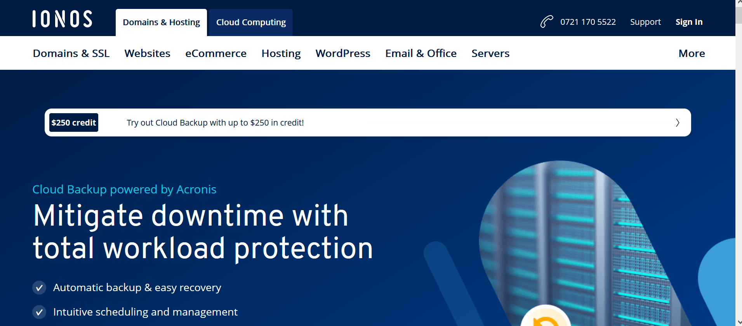The image size is (742, 326).
Task: Open the eCommerce menu
Action: point(216,53)
